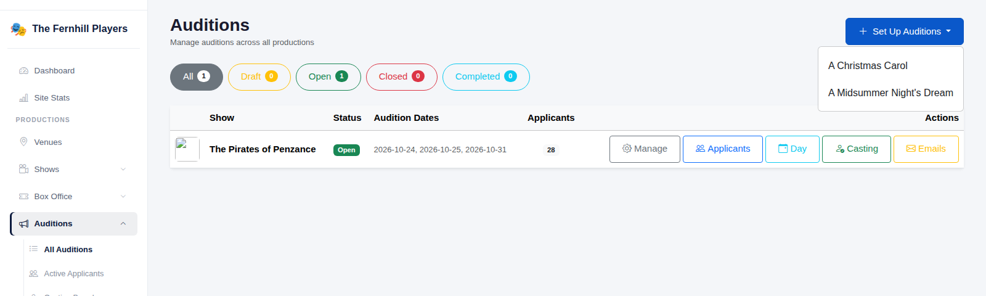Click the envelope icon on Emails button
Viewport: 986px width, 296px height.
tap(911, 149)
